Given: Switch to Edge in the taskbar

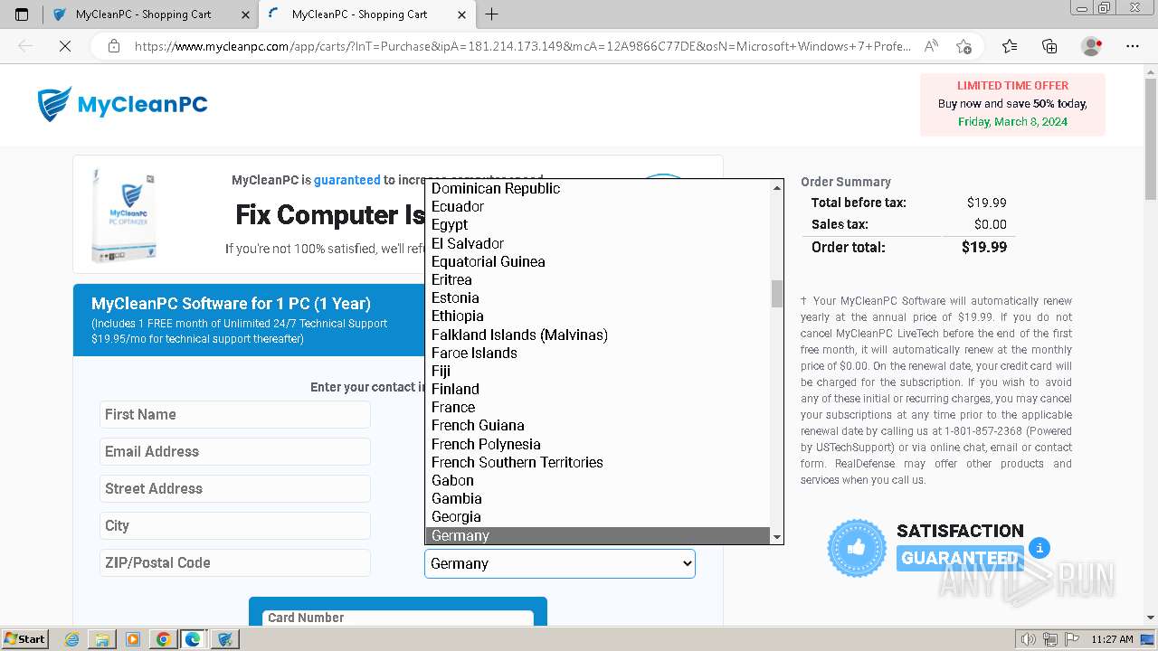Looking at the screenshot, I should point(193,639).
